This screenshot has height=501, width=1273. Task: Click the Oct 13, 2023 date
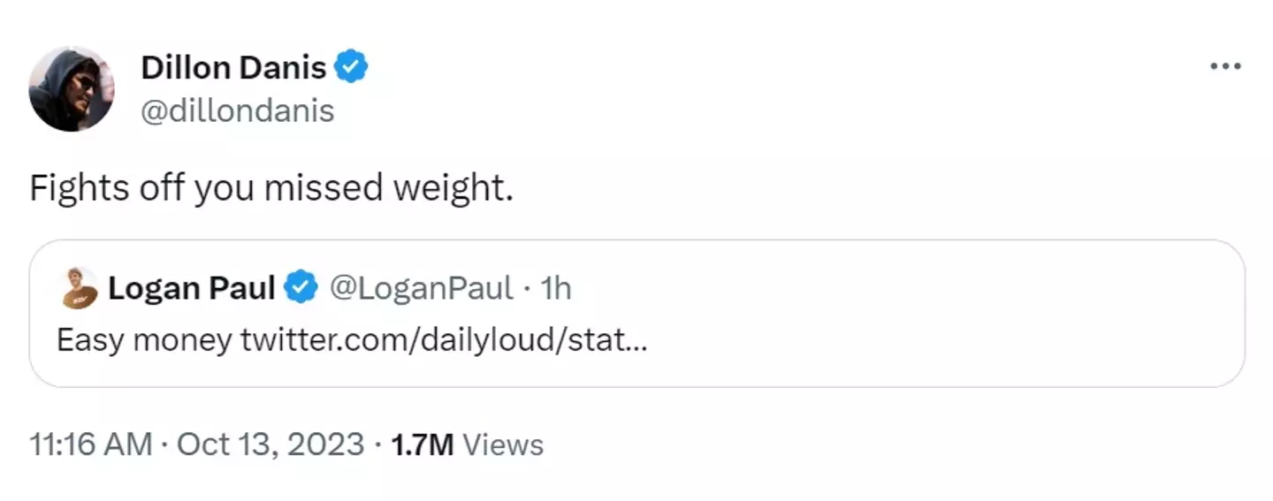click(x=271, y=444)
